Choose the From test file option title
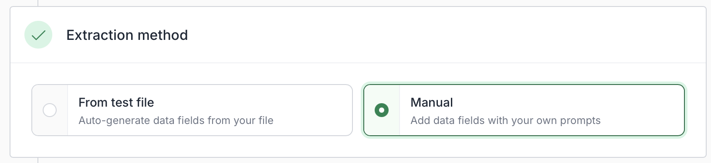The width and height of the screenshot is (711, 163). coord(116,102)
